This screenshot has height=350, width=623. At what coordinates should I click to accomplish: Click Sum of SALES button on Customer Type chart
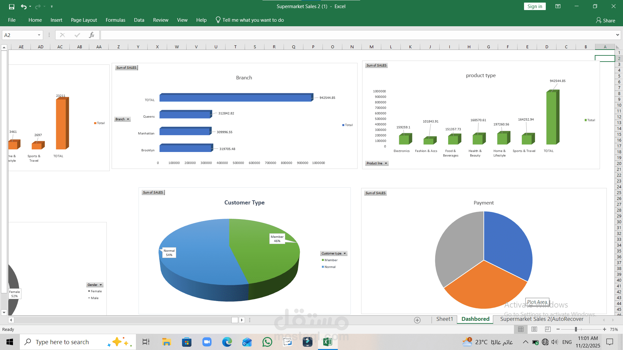coord(153,192)
